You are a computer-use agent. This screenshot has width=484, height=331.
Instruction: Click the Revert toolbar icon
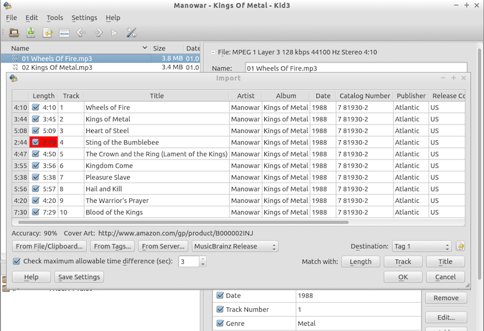(x=47, y=32)
